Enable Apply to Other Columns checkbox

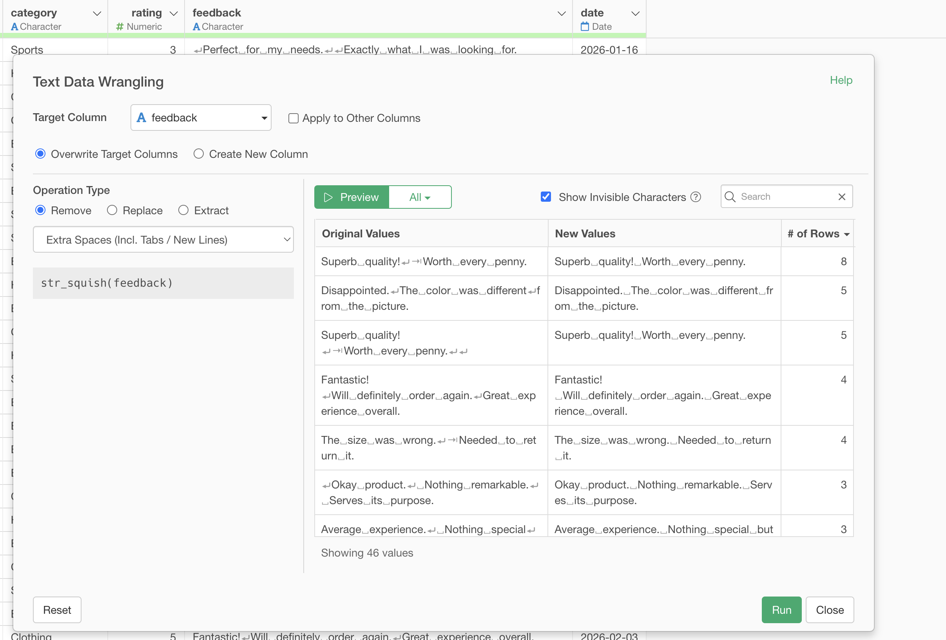293,118
